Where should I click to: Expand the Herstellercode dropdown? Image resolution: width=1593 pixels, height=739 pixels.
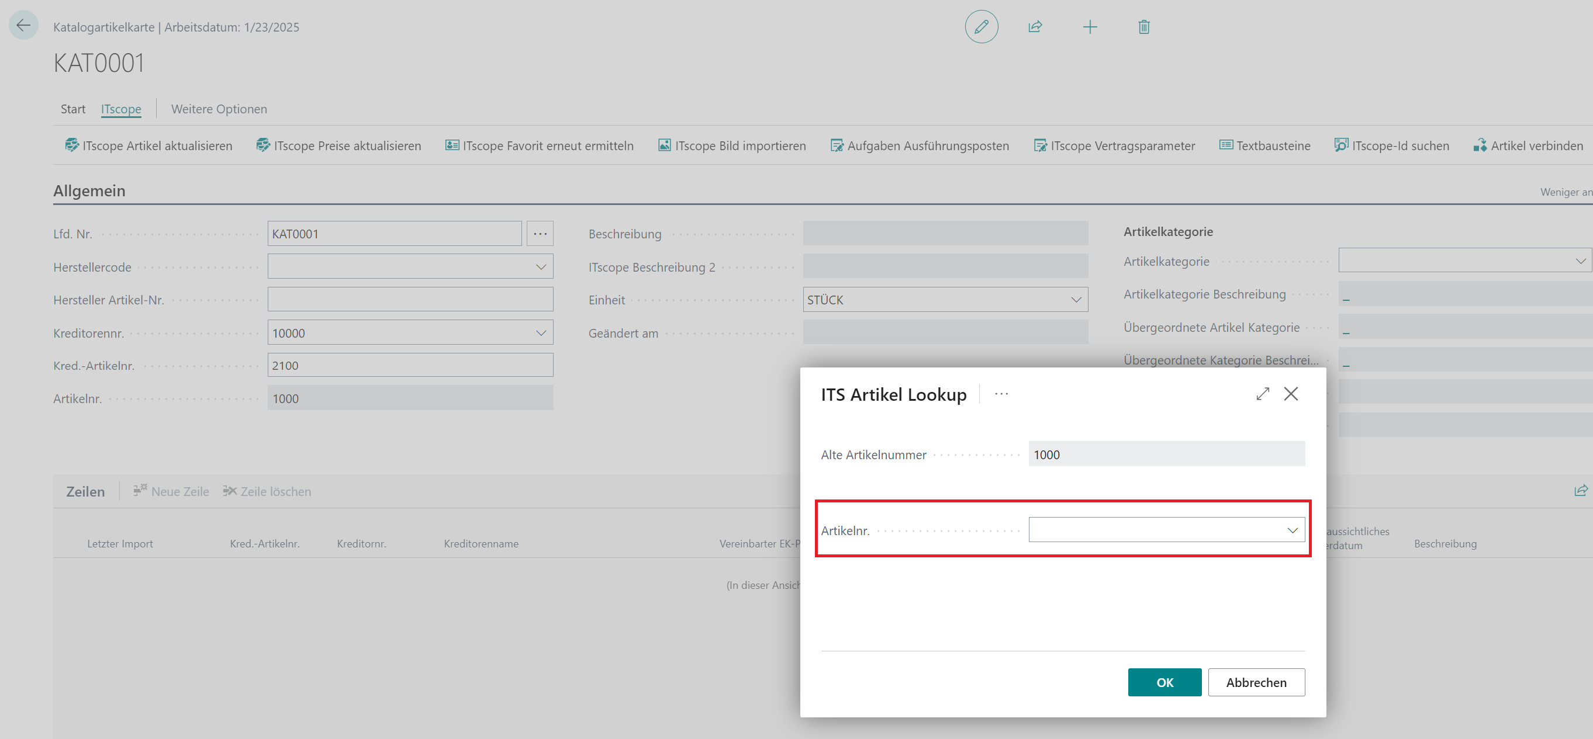coord(541,267)
